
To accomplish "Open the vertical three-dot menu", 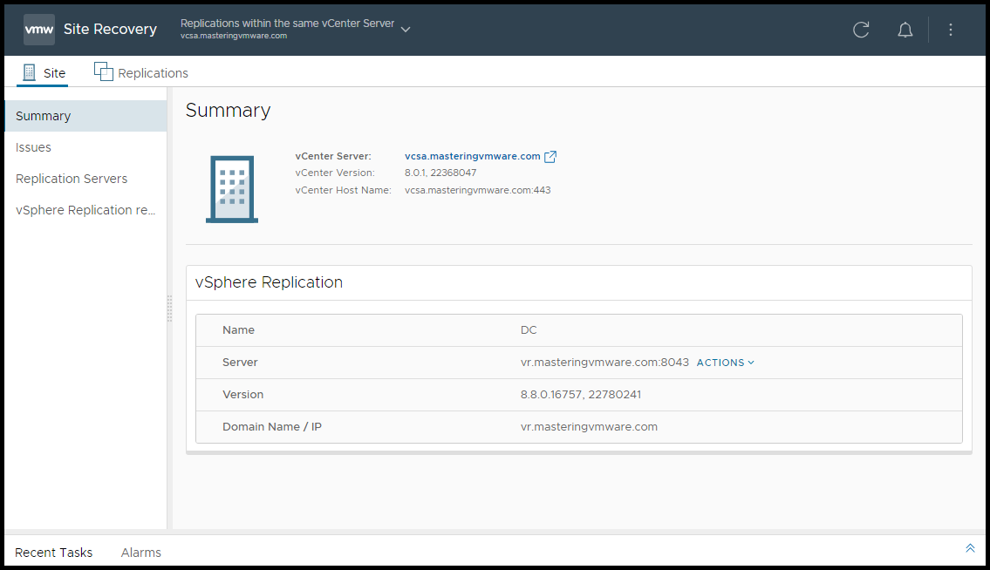I will (x=950, y=30).
